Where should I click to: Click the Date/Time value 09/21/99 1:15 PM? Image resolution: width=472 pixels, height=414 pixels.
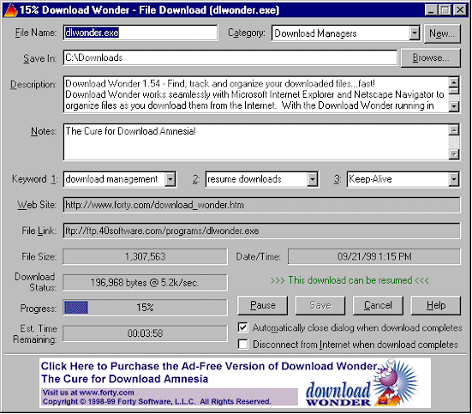374,257
